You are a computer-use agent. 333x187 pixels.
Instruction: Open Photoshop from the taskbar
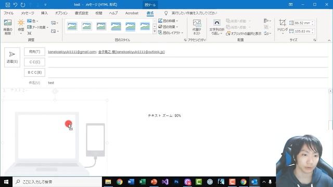click(x=176, y=182)
